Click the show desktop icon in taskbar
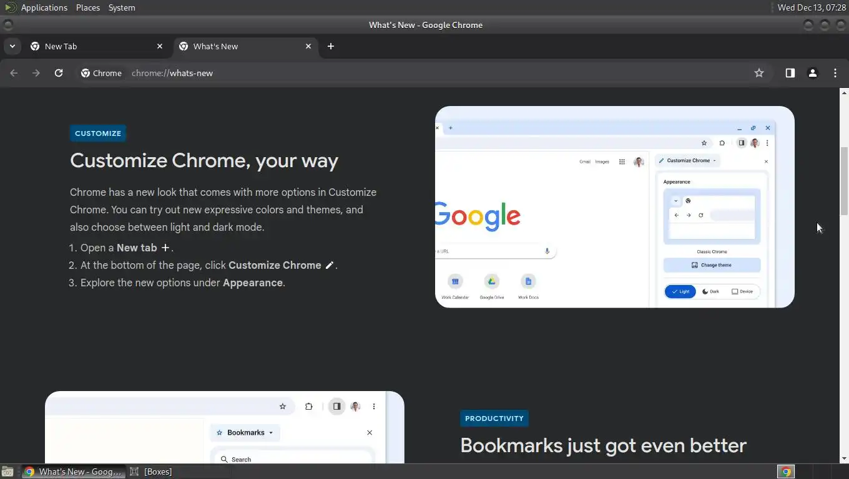The height and width of the screenshot is (479, 849). pyautogui.click(x=7, y=472)
